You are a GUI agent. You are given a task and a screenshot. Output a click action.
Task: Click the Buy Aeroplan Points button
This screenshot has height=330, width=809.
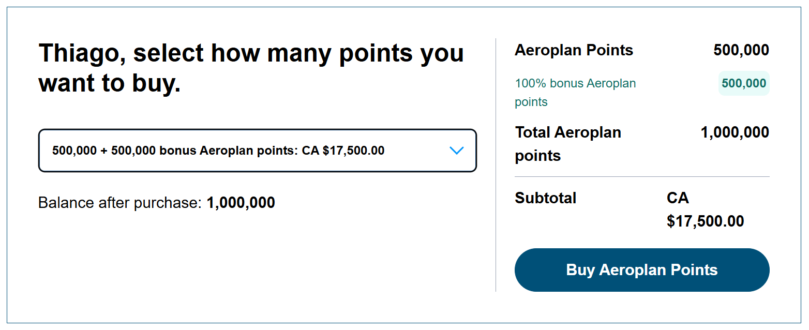click(642, 270)
